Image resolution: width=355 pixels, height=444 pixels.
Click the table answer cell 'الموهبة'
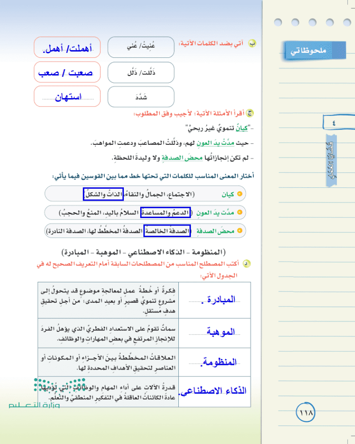tap(215, 333)
